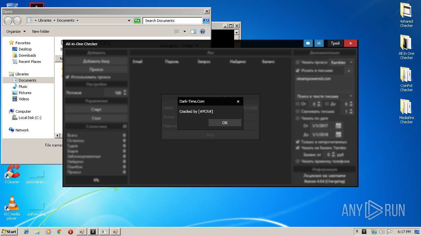Image resolution: width=421 pixels, height=236 pixels.
Task: Click the Старт button
Action: click(96, 109)
